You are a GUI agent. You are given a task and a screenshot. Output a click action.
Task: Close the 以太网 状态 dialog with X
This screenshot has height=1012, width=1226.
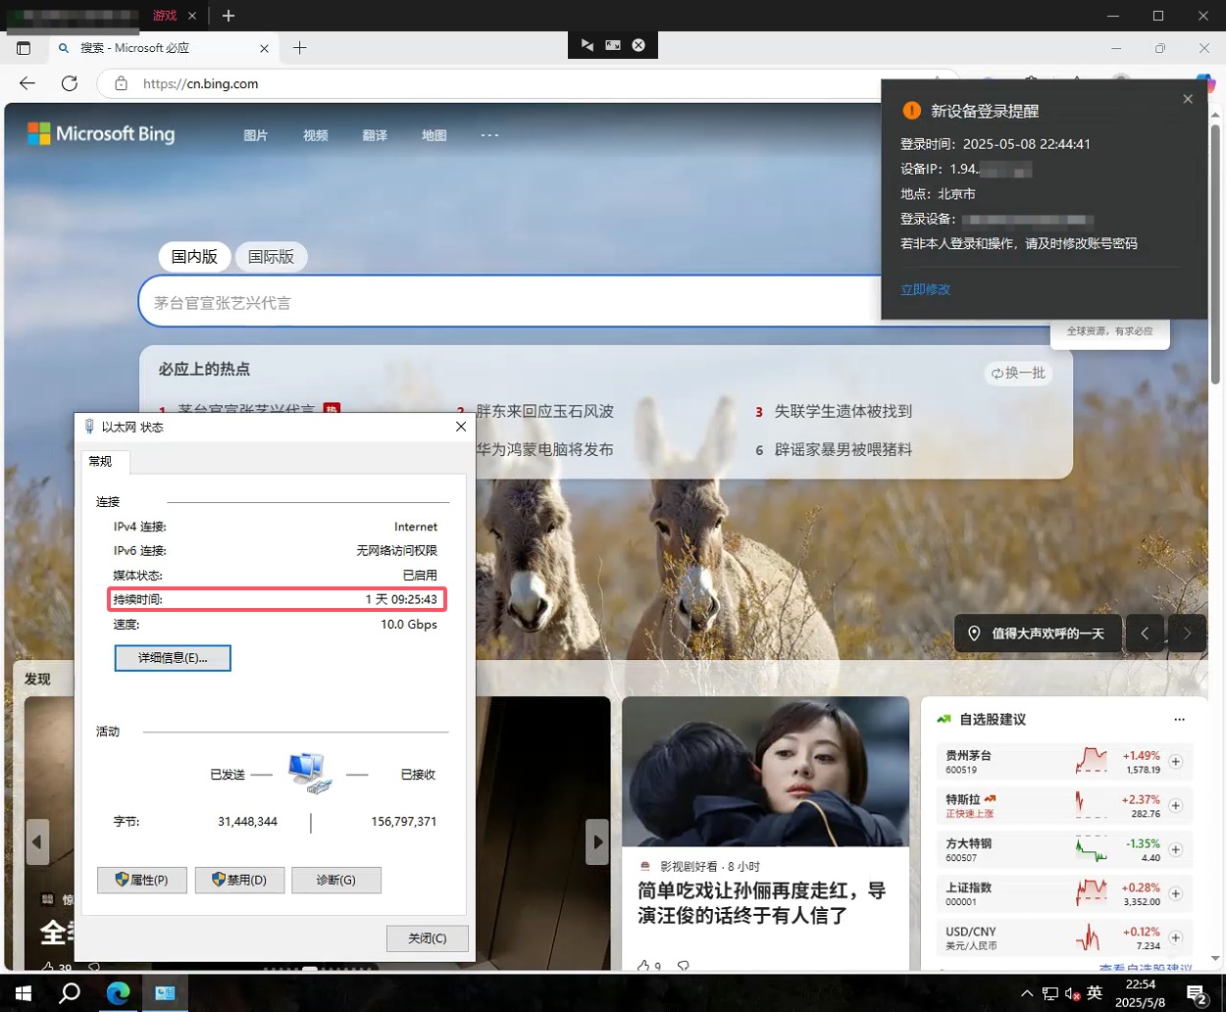coord(461,427)
